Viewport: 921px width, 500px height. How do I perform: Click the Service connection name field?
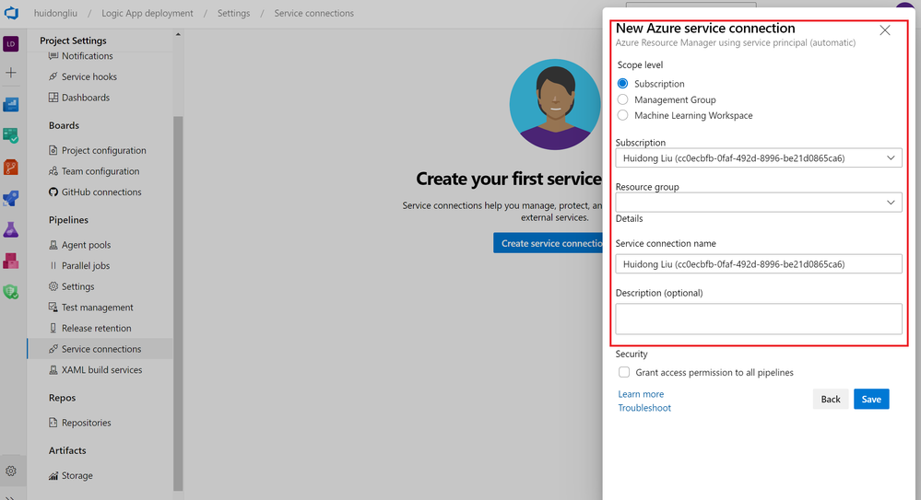(x=759, y=264)
